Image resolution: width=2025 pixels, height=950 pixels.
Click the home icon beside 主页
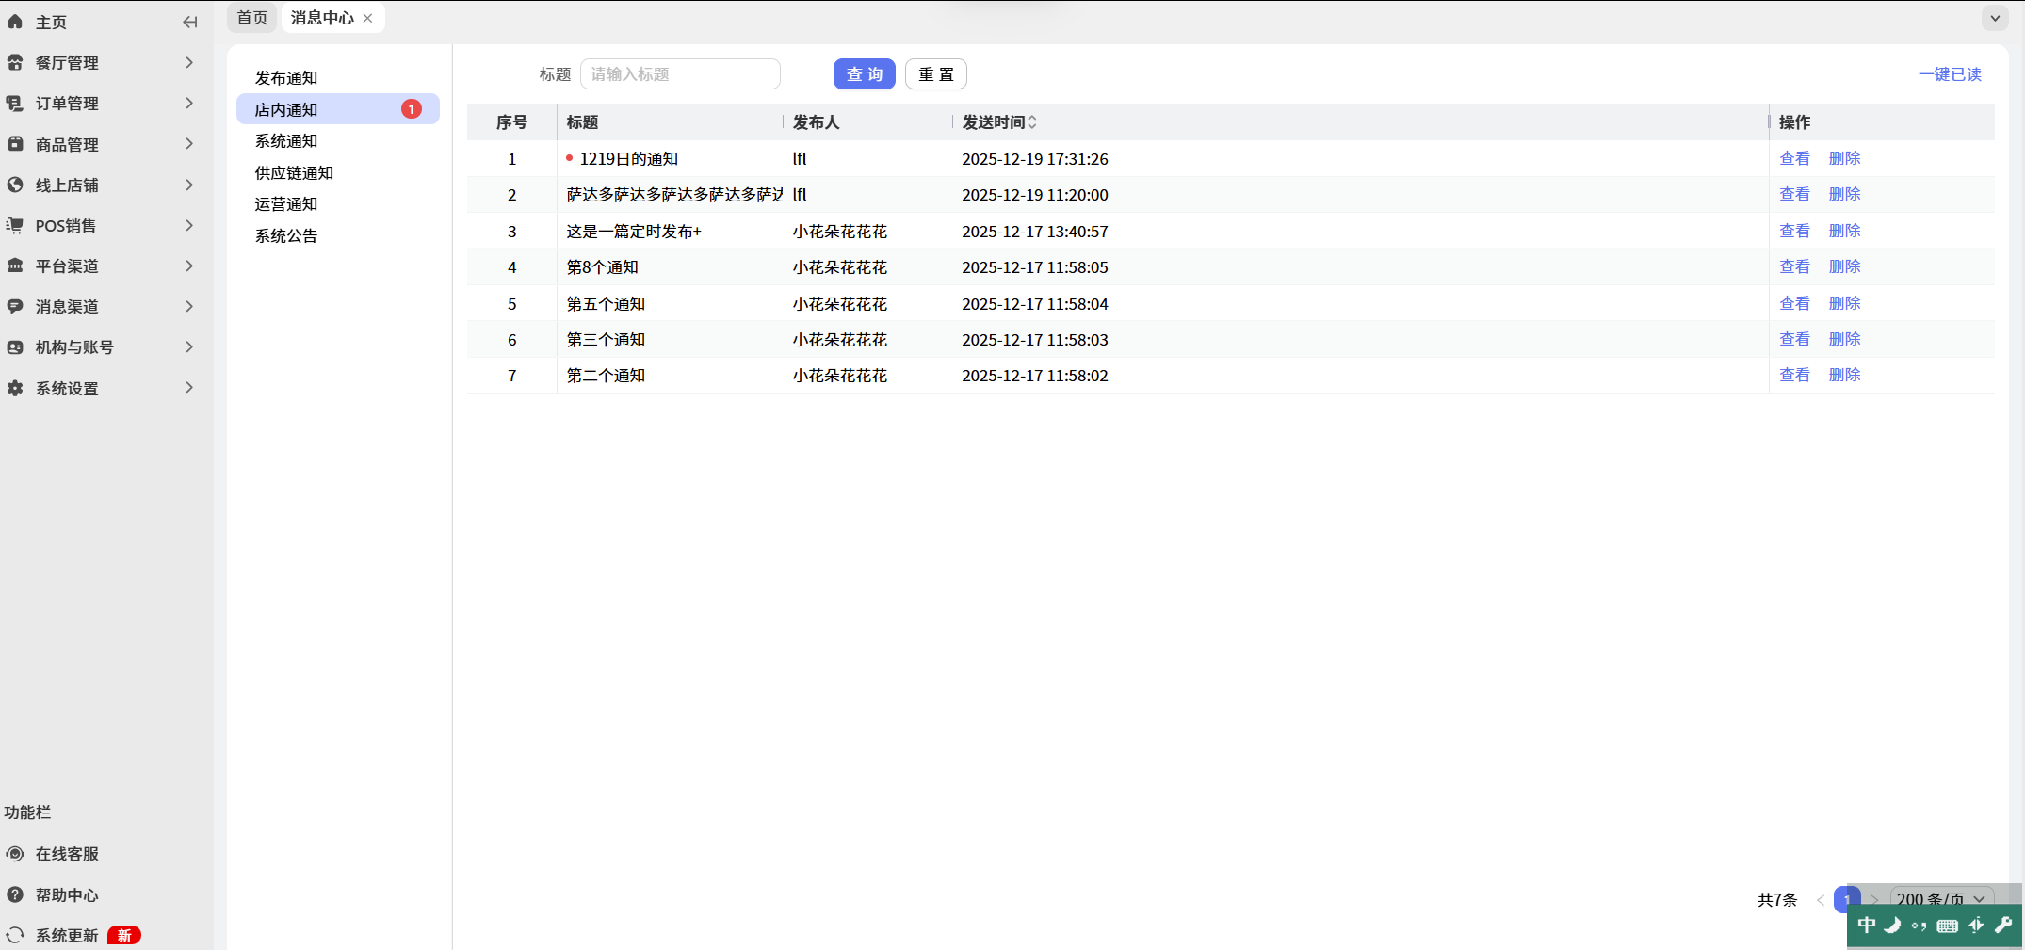(15, 22)
